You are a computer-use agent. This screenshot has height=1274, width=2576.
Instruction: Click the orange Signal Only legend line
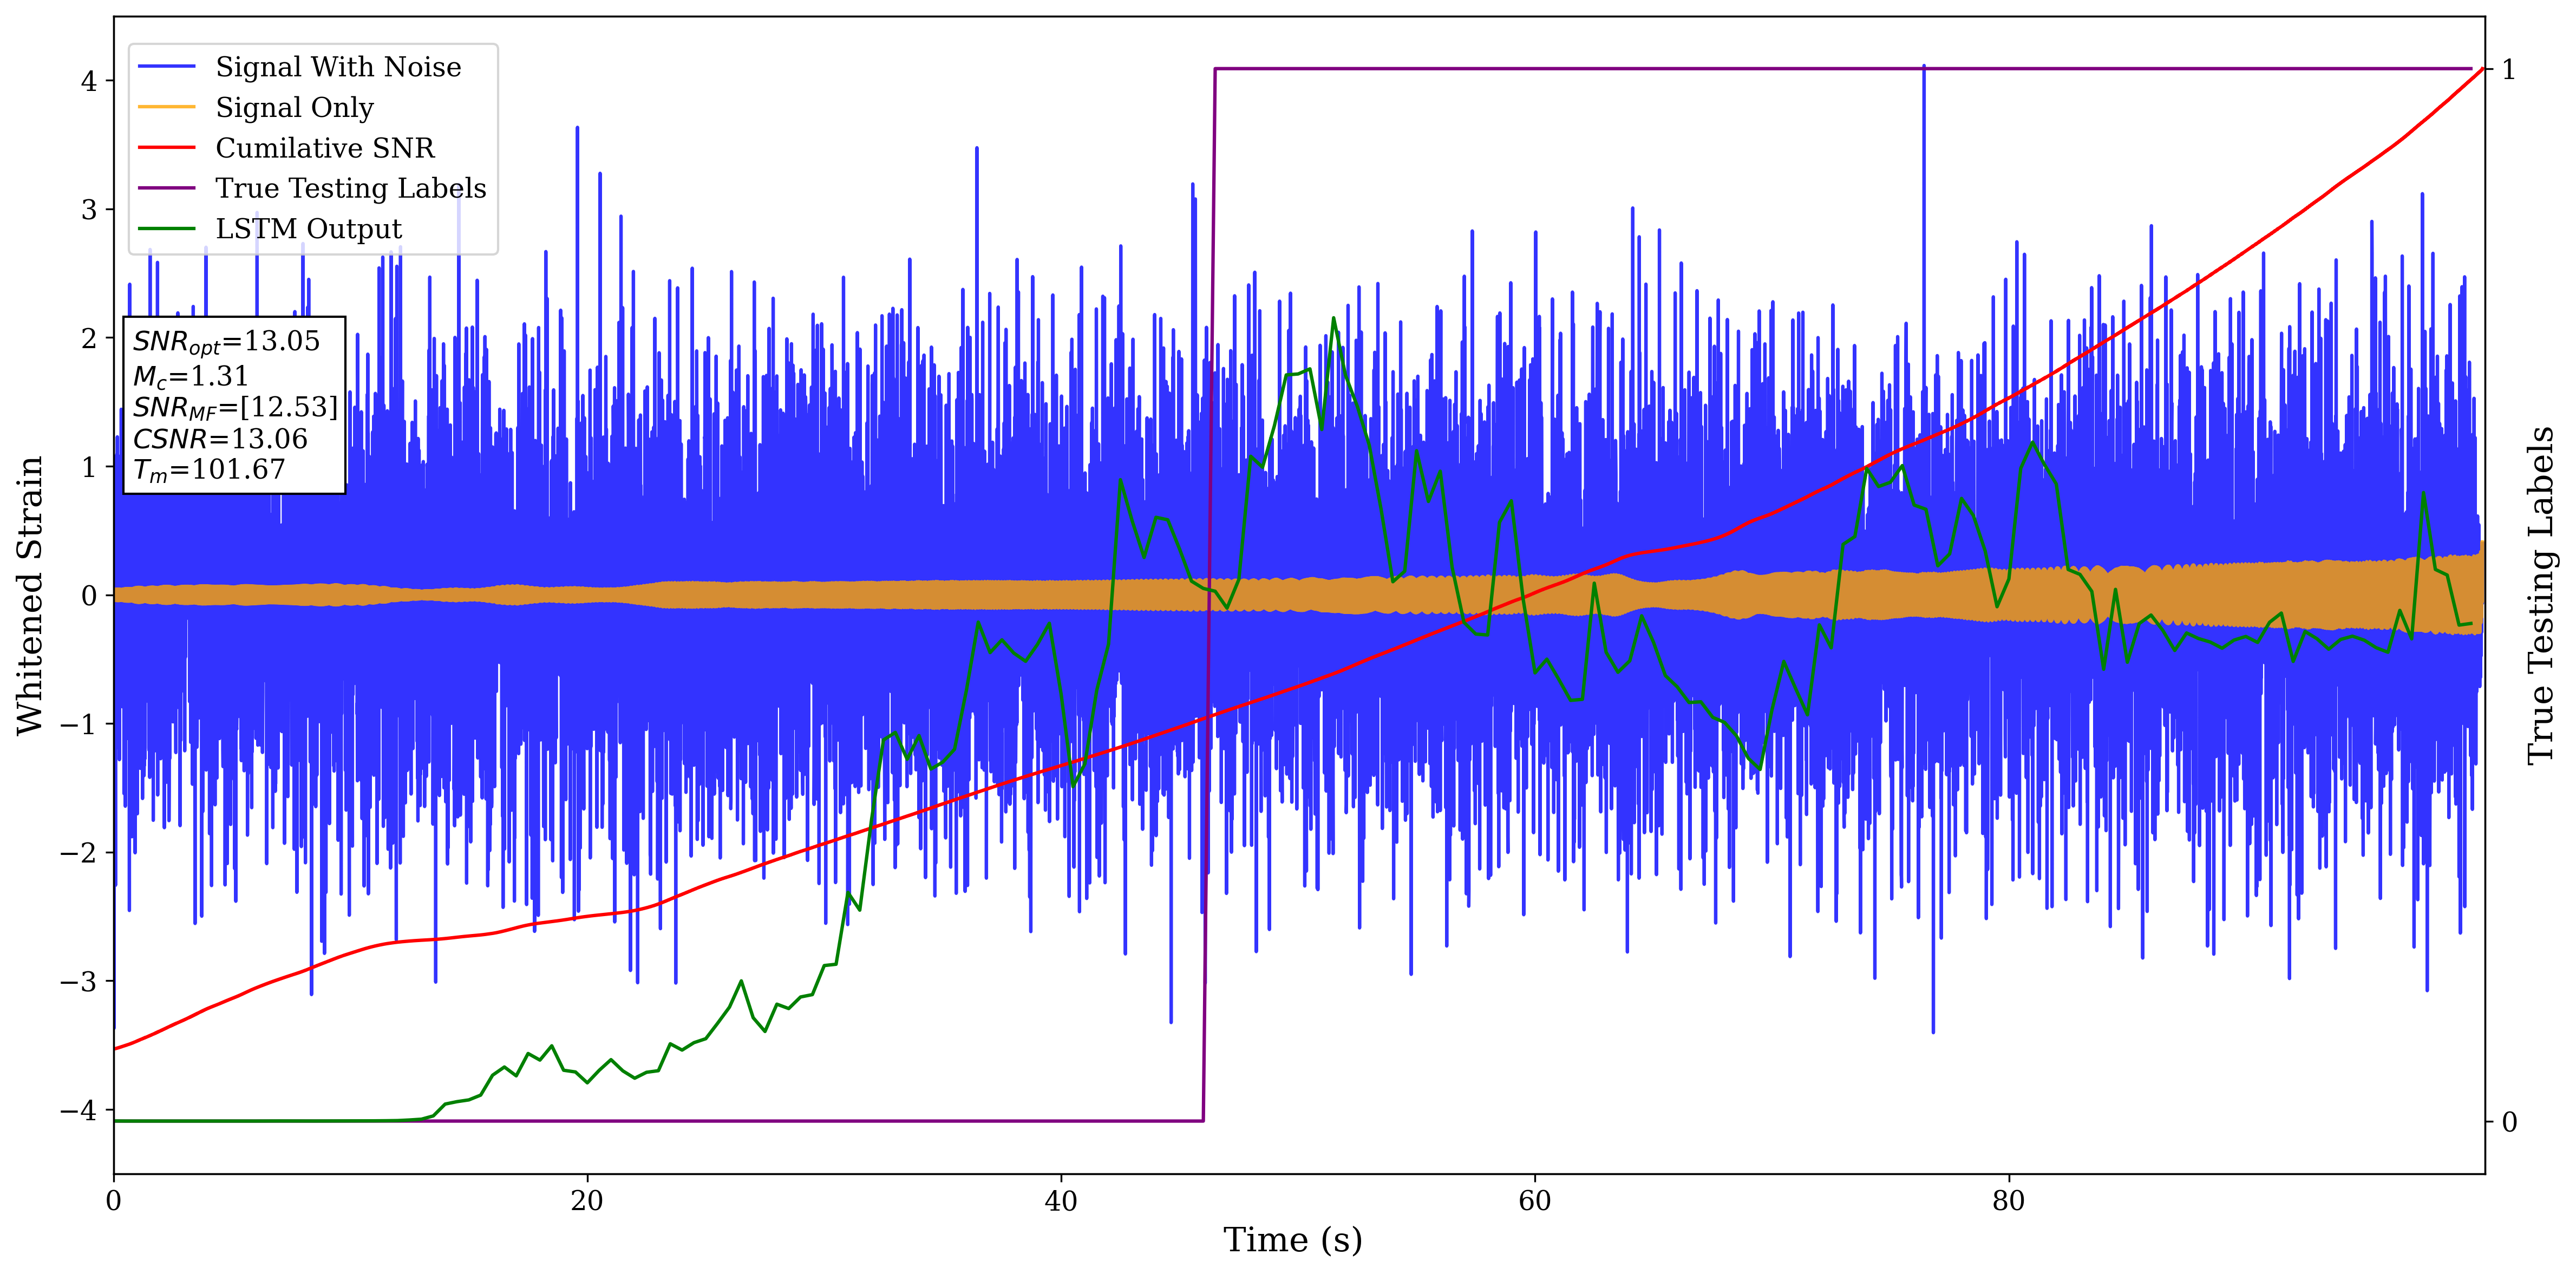tap(166, 107)
